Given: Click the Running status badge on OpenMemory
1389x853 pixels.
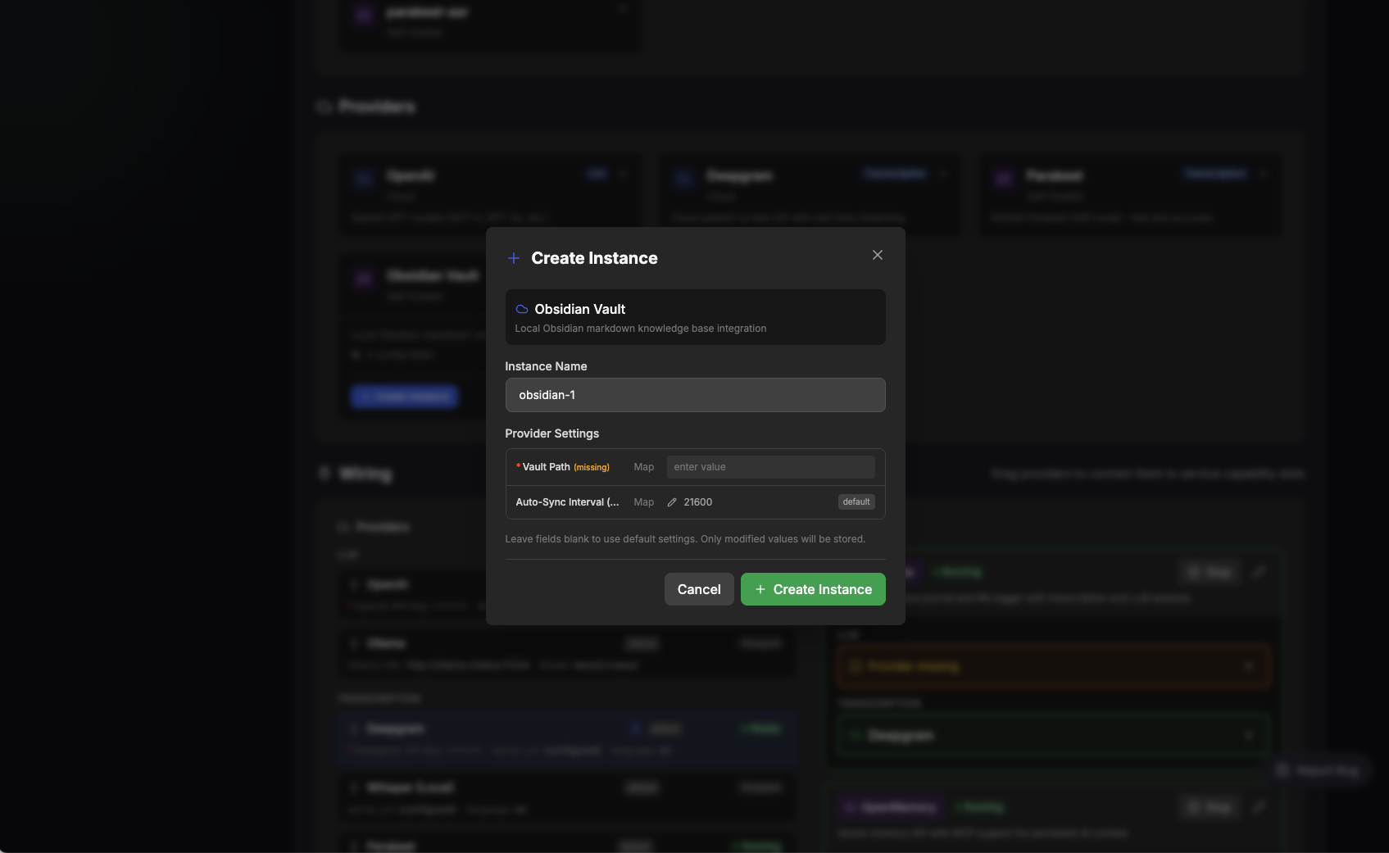Looking at the screenshot, I should coord(979,807).
